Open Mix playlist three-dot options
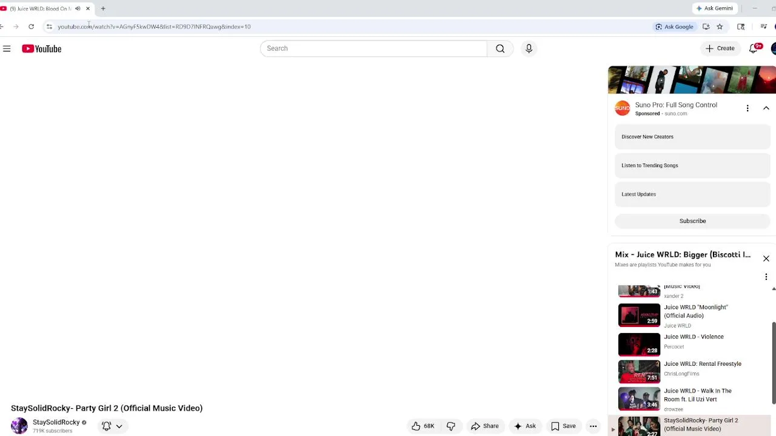This screenshot has height=436, width=776. tap(766, 277)
